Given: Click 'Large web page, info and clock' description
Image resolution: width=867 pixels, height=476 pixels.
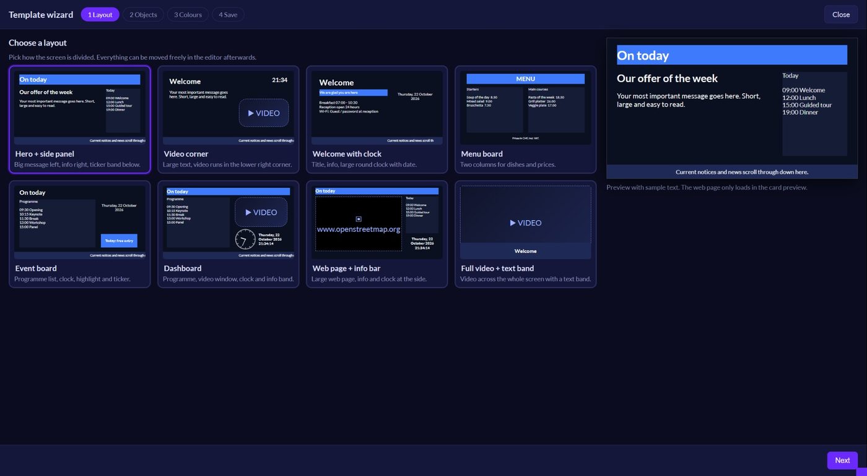Looking at the screenshot, I should [368, 279].
